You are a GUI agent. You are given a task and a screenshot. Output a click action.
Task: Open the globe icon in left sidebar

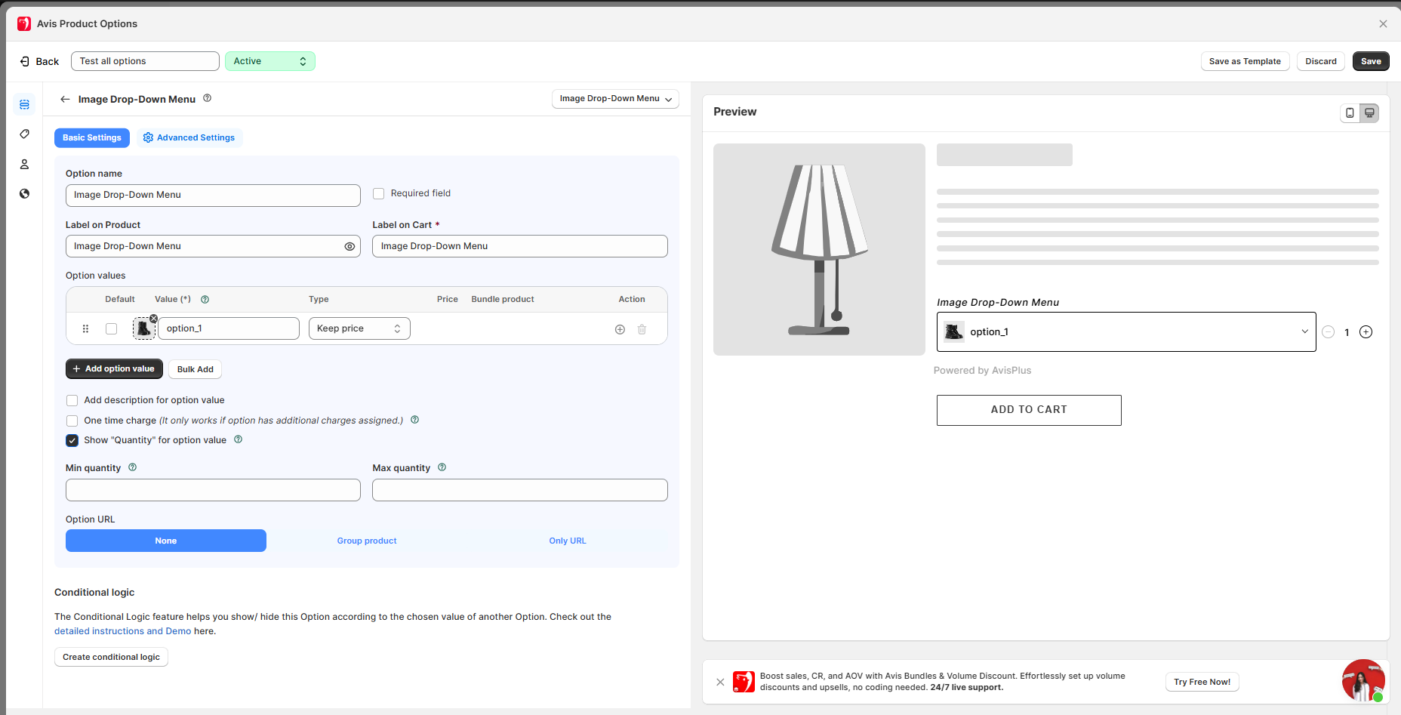coord(24,194)
